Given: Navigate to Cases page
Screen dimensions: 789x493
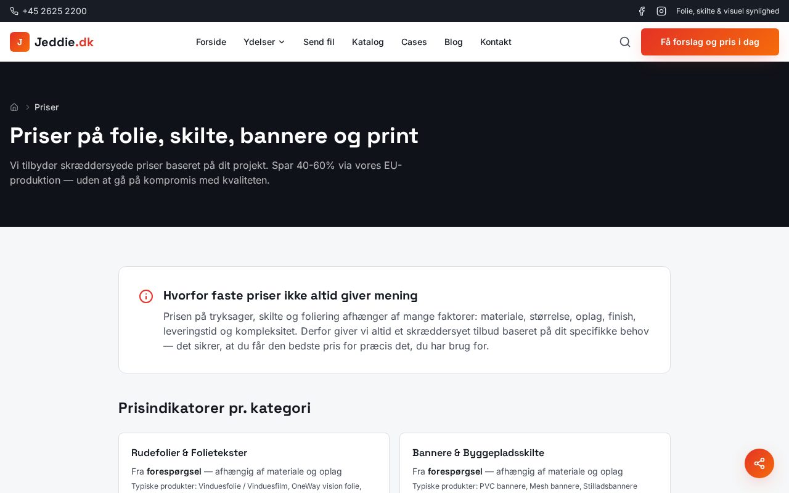Looking at the screenshot, I should pos(414,42).
